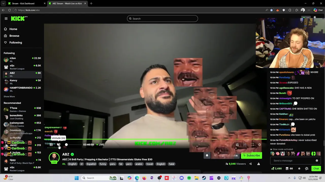Image resolution: width=325 pixels, height=182 pixels.
Task: Pause the stream video
Action: click(x=51, y=145)
